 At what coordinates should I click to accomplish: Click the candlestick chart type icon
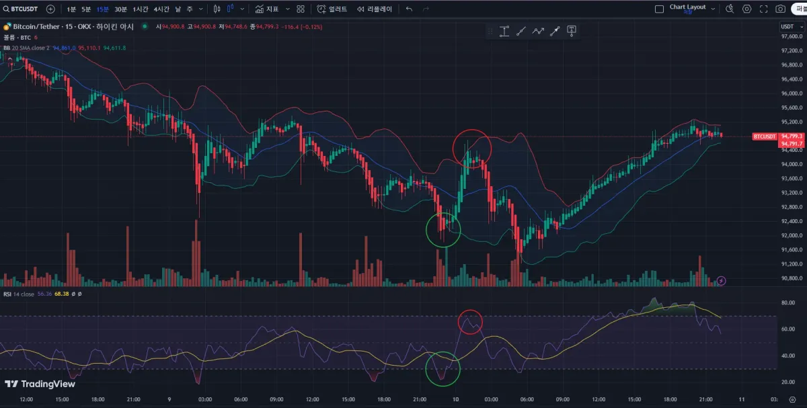[217, 9]
